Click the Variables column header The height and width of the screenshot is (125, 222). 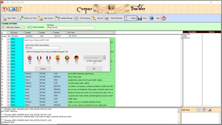(192, 32)
